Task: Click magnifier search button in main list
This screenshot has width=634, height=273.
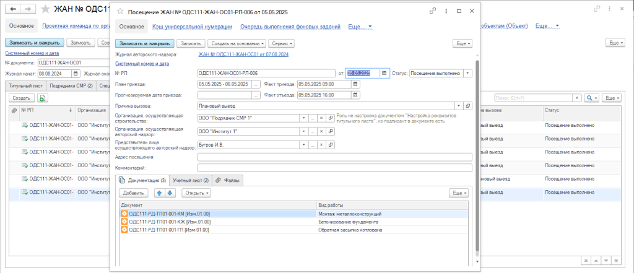Action: (x=591, y=98)
